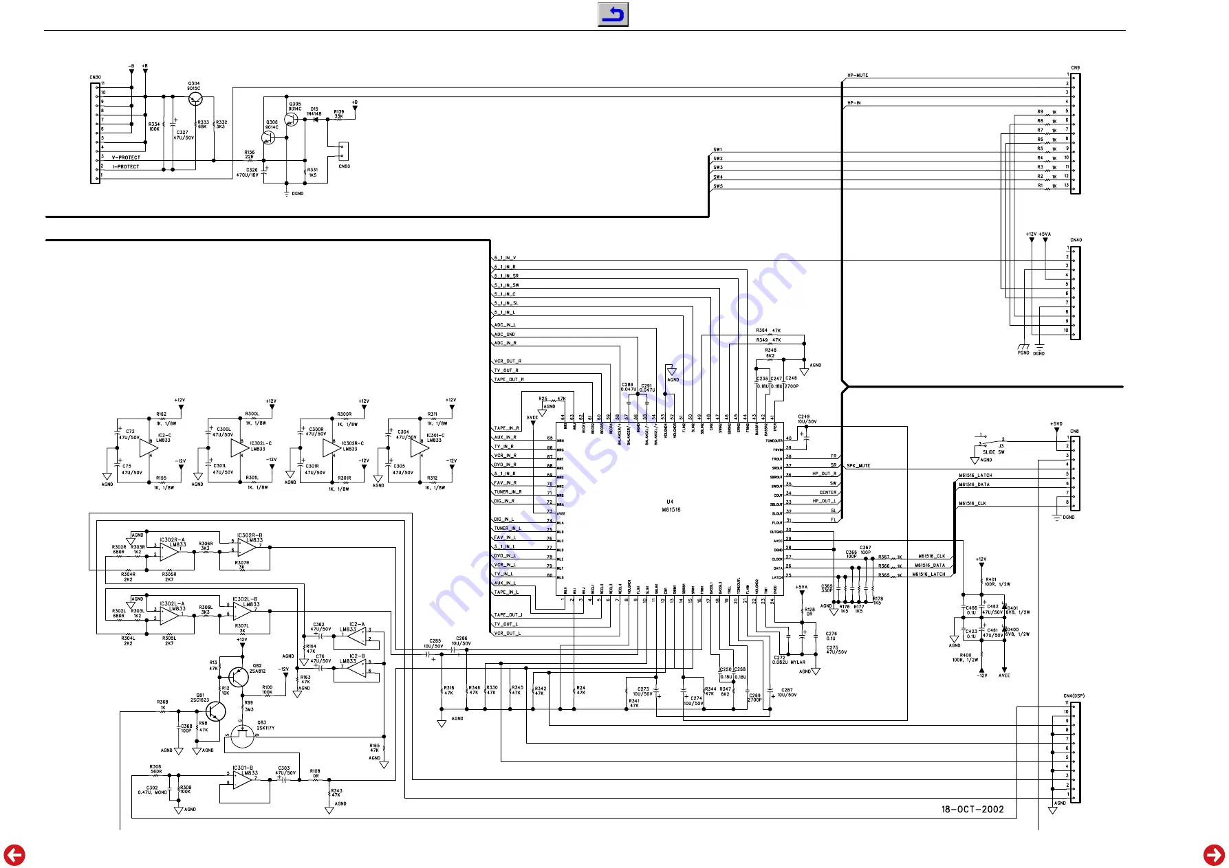The height and width of the screenshot is (868, 1229).
Task: Click the AVEE label under D400
Action: (1004, 676)
